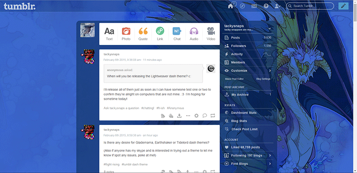
Task: Create a new Quote post
Action: 143,34
